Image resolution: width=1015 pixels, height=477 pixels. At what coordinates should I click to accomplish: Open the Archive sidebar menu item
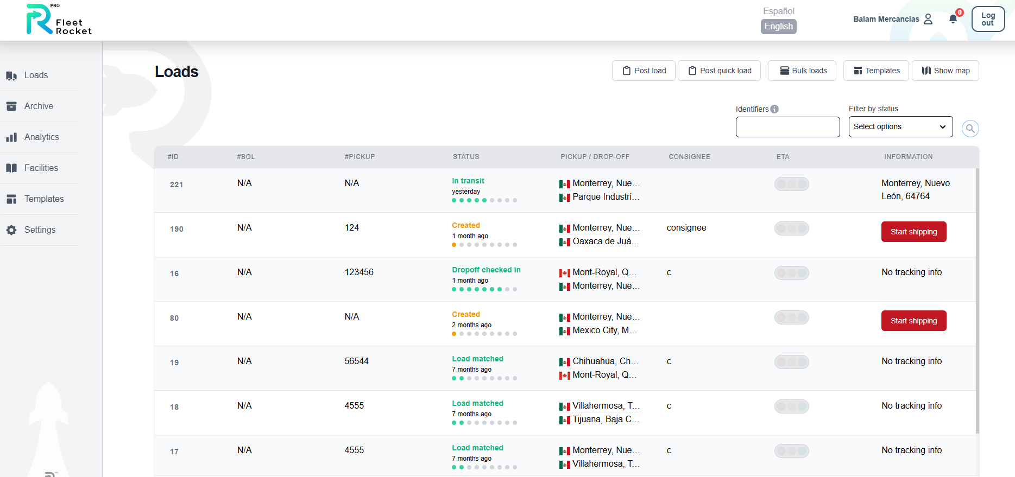tap(39, 106)
